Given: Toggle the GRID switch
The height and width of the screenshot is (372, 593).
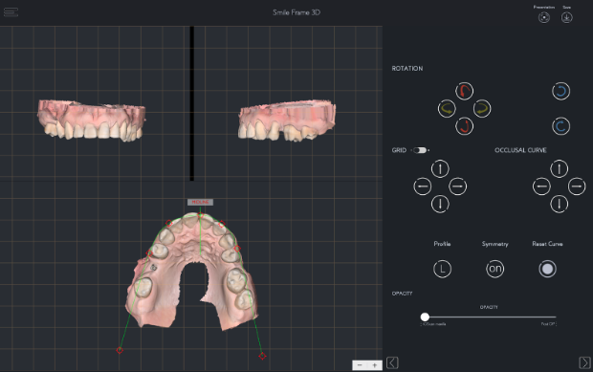Looking at the screenshot, I should 420,150.
